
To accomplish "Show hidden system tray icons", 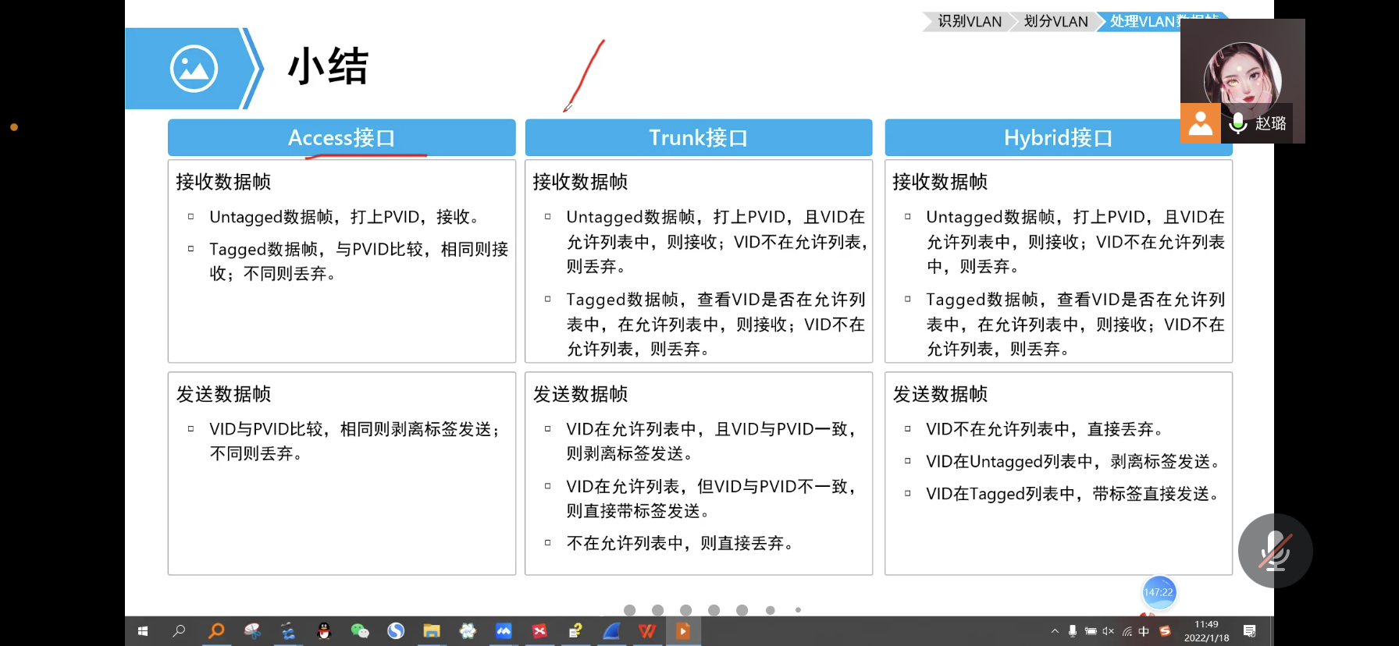I will [x=1055, y=631].
